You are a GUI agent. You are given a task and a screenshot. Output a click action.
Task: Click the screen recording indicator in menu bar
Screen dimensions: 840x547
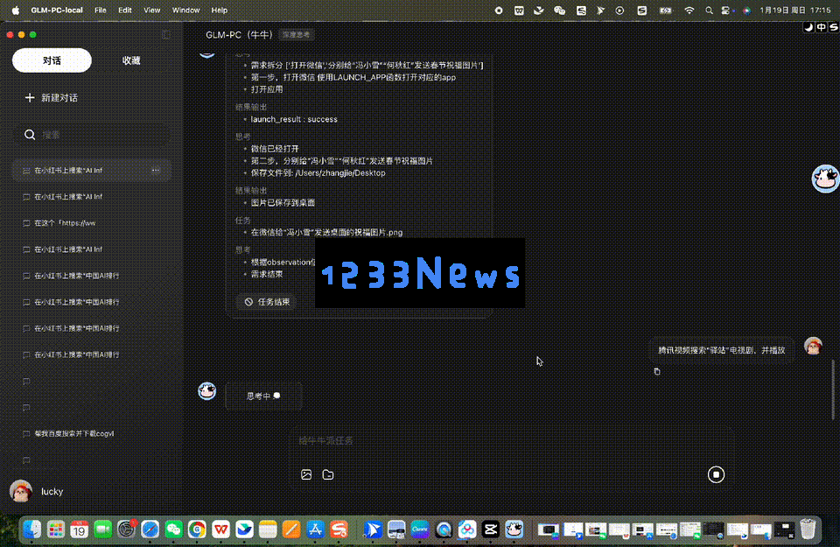coord(498,11)
